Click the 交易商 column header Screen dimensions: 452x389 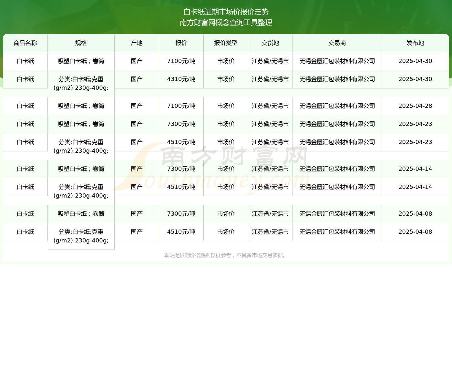click(x=337, y=43)
